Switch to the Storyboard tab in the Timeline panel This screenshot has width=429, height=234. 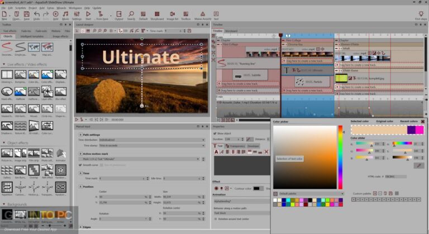231,31
